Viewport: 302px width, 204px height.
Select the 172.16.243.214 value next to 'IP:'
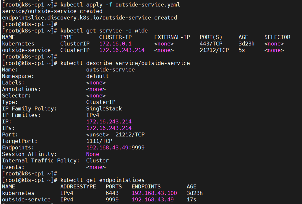[x=109, y=121]
